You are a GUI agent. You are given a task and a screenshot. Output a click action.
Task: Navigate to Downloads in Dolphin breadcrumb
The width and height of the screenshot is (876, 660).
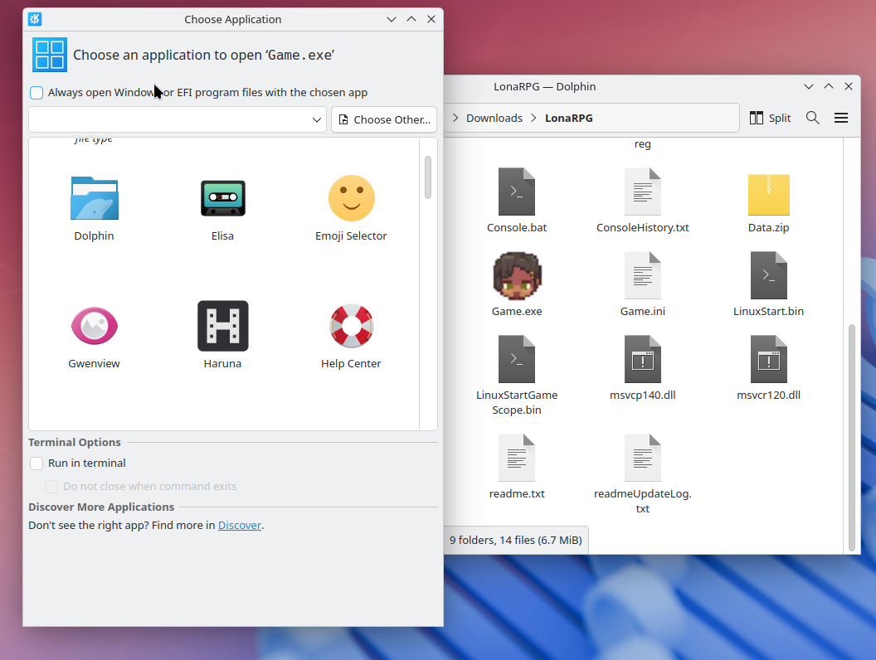(494, 118)
